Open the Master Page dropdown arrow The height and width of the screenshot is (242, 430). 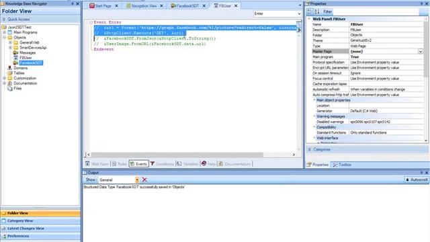(x=421, y=51)
